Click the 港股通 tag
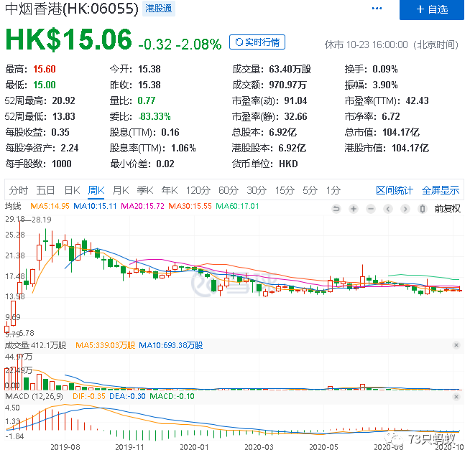Viewport: 470px width, 460px height. tap(159, 9)
